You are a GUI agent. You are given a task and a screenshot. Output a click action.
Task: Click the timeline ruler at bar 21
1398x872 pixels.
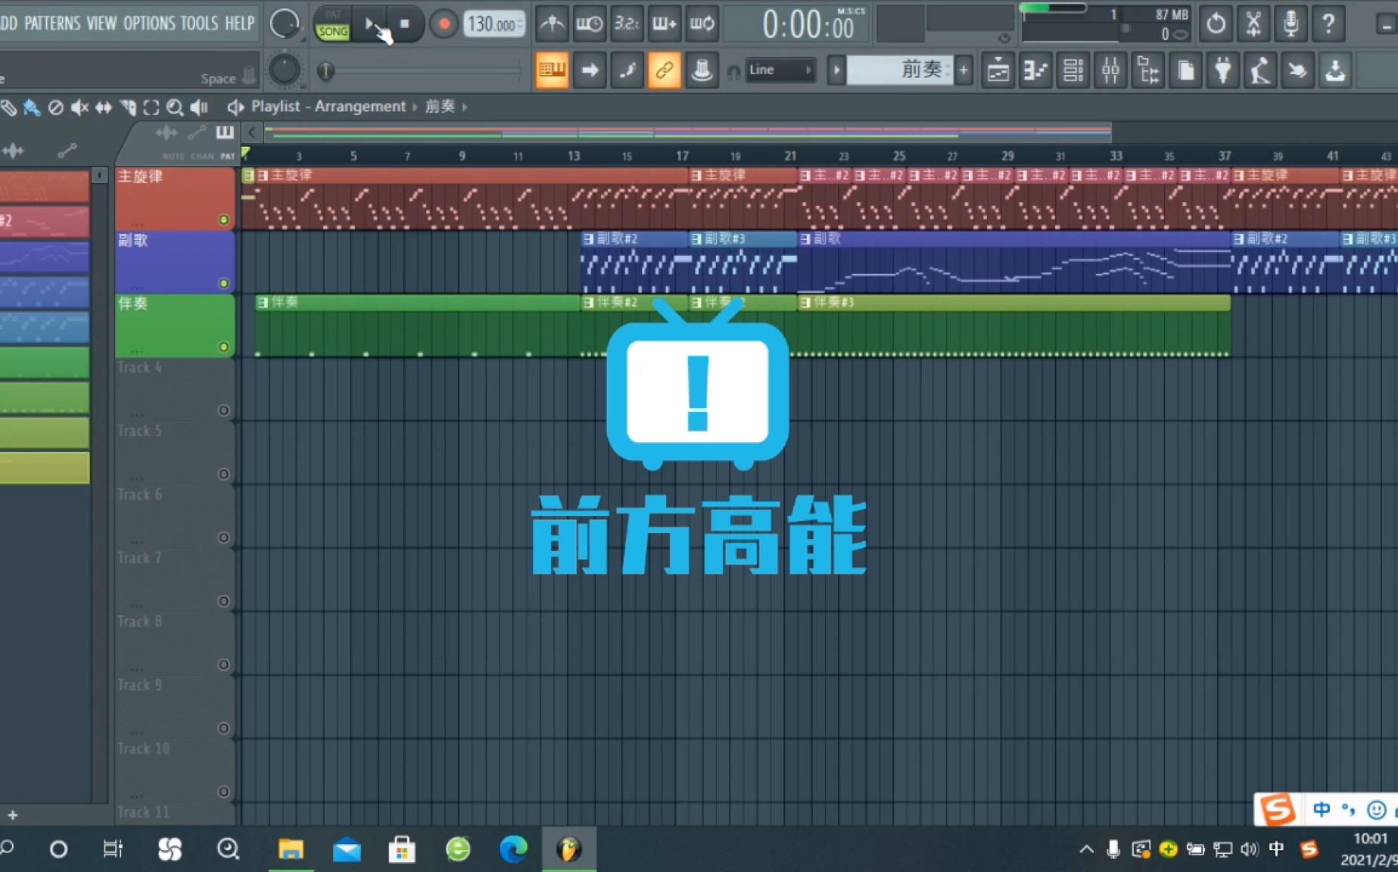tap(790, 156)
